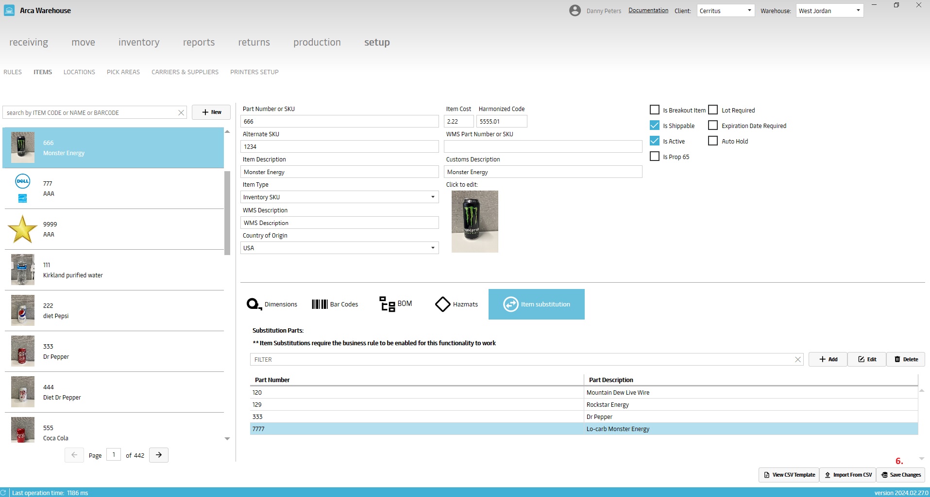Select the Dr Pepper item 333 image
930x497 pixels.
click(23, 351)
